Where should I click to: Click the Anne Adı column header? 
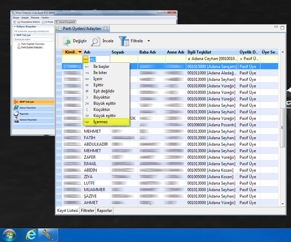click(x=176, y=52)
